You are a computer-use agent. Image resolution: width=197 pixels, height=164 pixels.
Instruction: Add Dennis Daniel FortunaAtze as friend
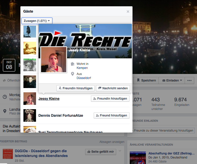tap(112, 115)
